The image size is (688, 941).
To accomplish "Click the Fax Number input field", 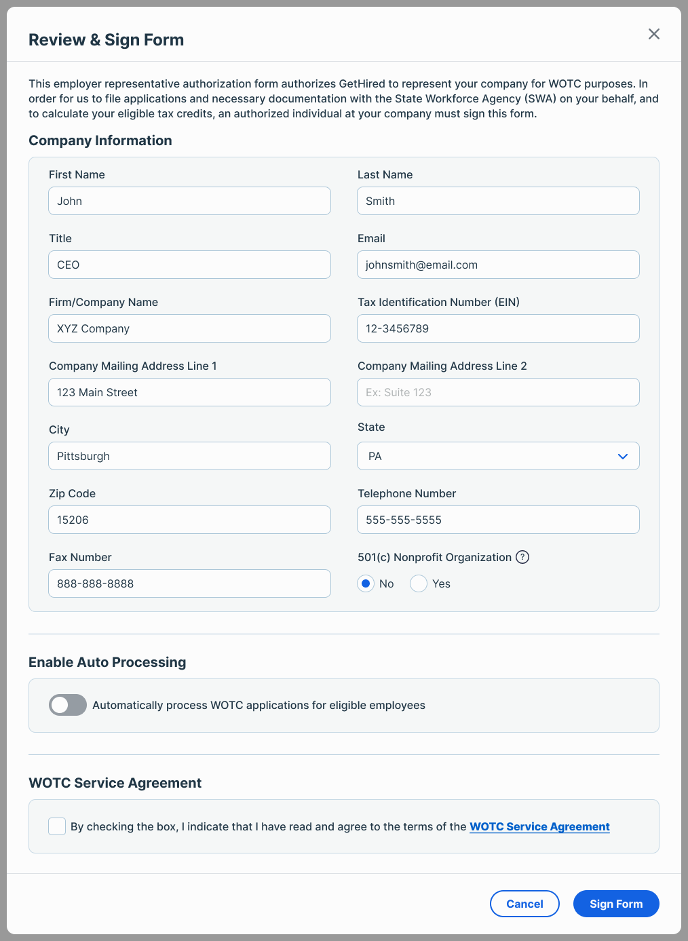I will click(189, 583).
